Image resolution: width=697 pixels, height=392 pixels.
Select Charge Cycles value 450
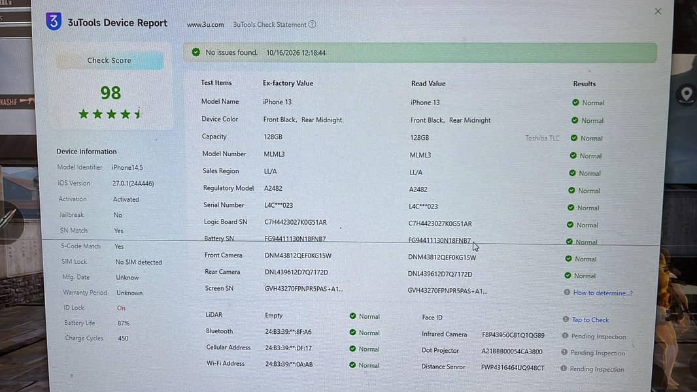123,338
